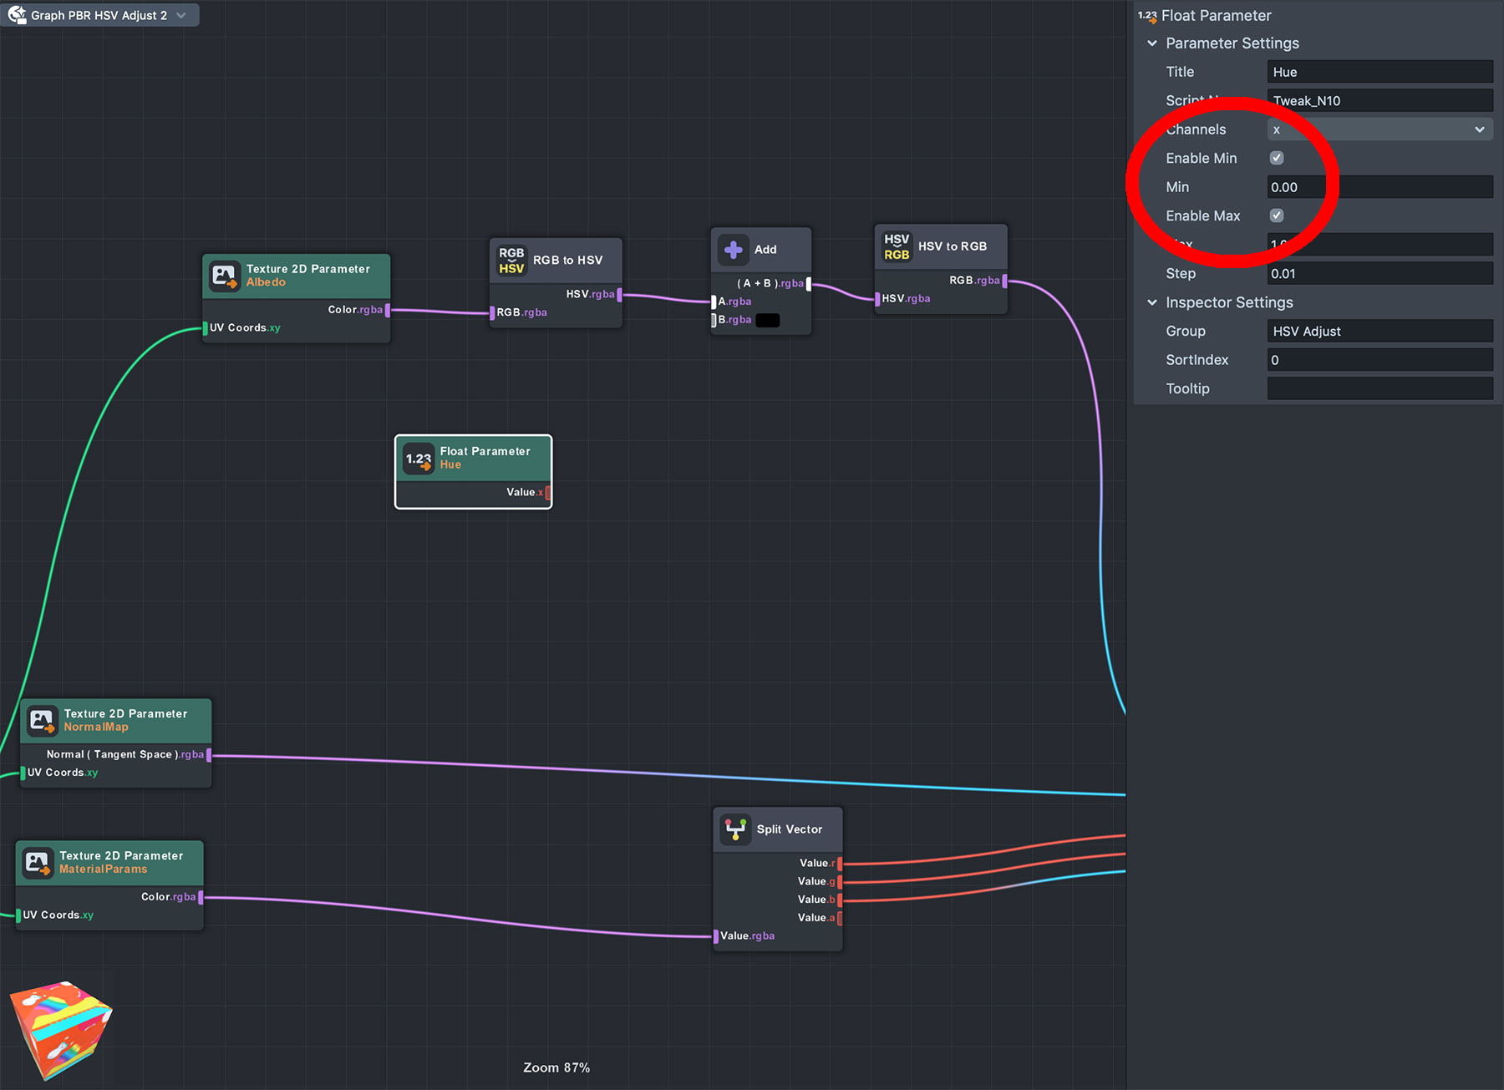Click the Add node plus icon
The width and height of the screenshot is (1504, 1090).
(733, 250)
